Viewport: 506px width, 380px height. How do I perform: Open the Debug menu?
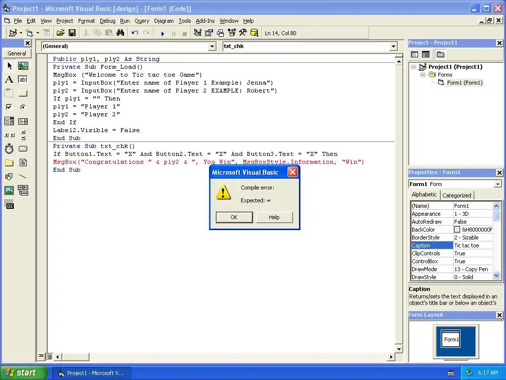click(x=107, y=21)
